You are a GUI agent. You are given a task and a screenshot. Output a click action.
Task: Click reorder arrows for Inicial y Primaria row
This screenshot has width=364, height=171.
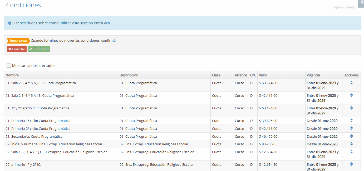(351, 144)
